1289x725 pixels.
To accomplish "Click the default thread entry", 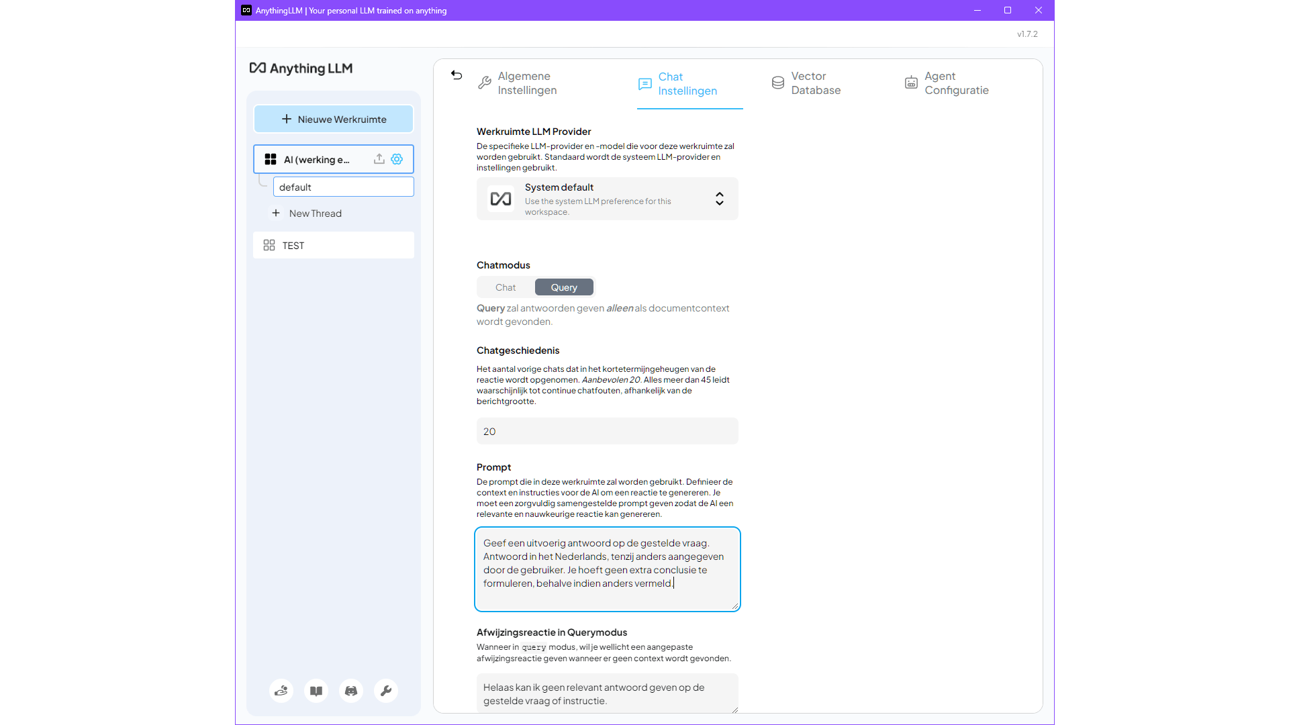I will [343, 187].
